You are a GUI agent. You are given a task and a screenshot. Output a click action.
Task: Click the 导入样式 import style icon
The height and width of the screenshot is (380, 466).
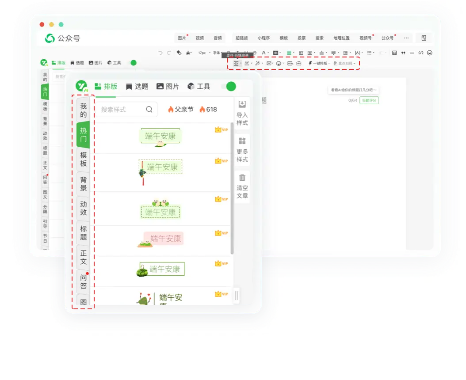[242, 105]
